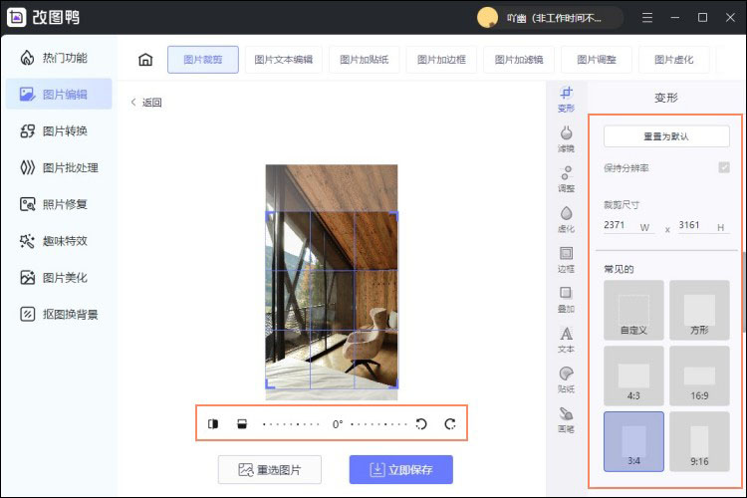Rotate image counterclockwise icon
The height and width of the screenshot is (498, 747).
421,423
